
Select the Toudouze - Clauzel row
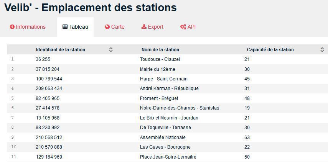160,59
